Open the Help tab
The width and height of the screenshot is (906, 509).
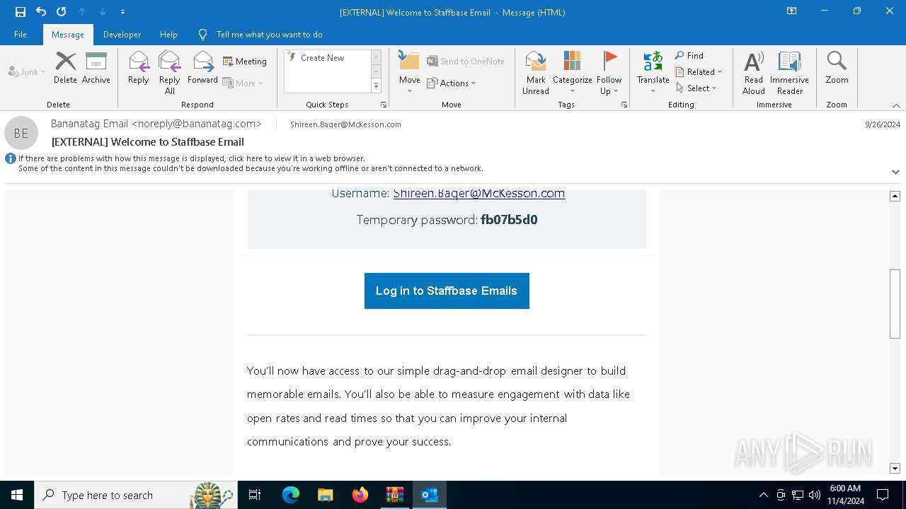tap(168, 35)
